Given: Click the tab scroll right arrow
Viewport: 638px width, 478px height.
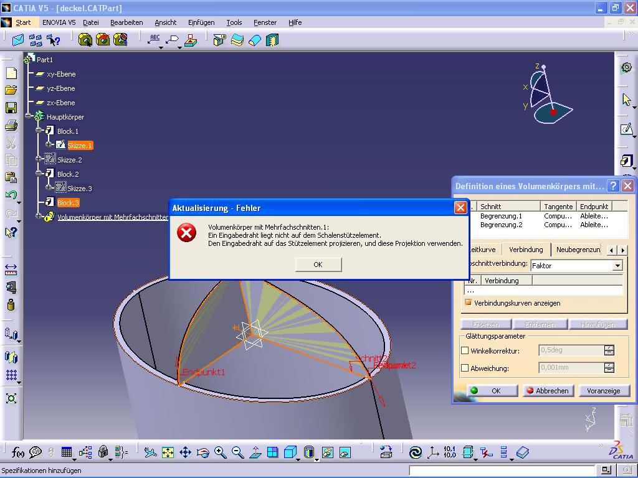Looking at the screenshot, I should 622,250.
